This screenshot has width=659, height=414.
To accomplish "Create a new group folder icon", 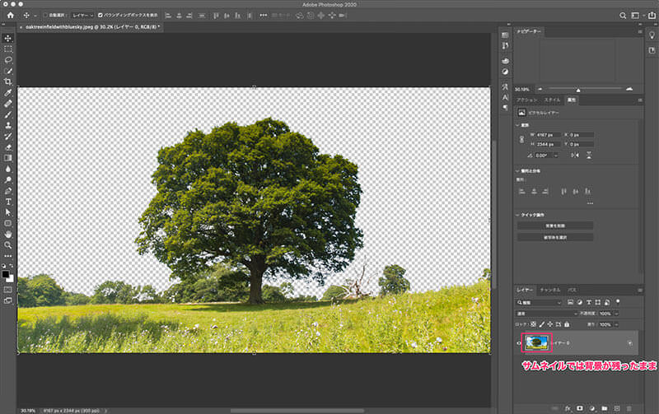I will pyautogui.click(x=605, y=408).
